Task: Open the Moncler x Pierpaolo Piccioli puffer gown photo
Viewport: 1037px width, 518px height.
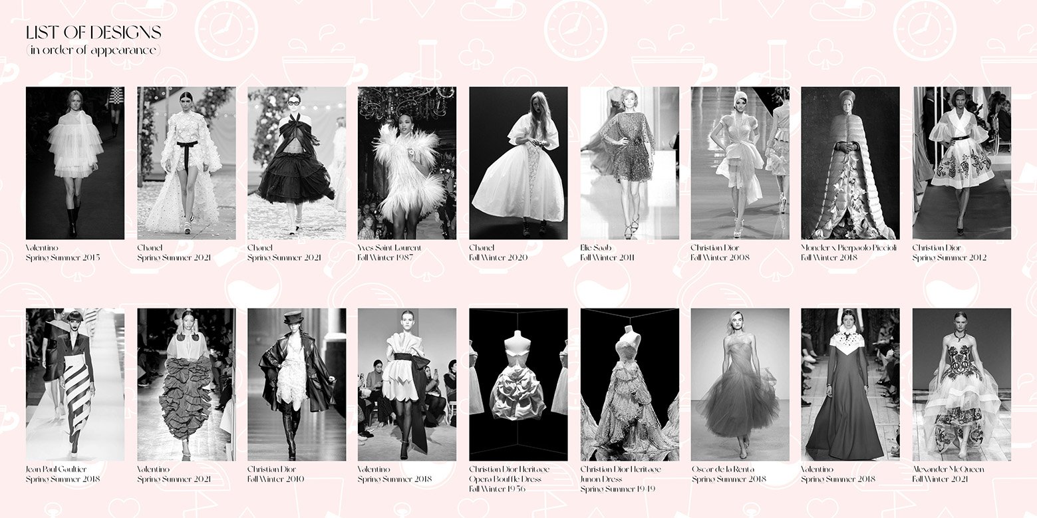Action: 850,163
